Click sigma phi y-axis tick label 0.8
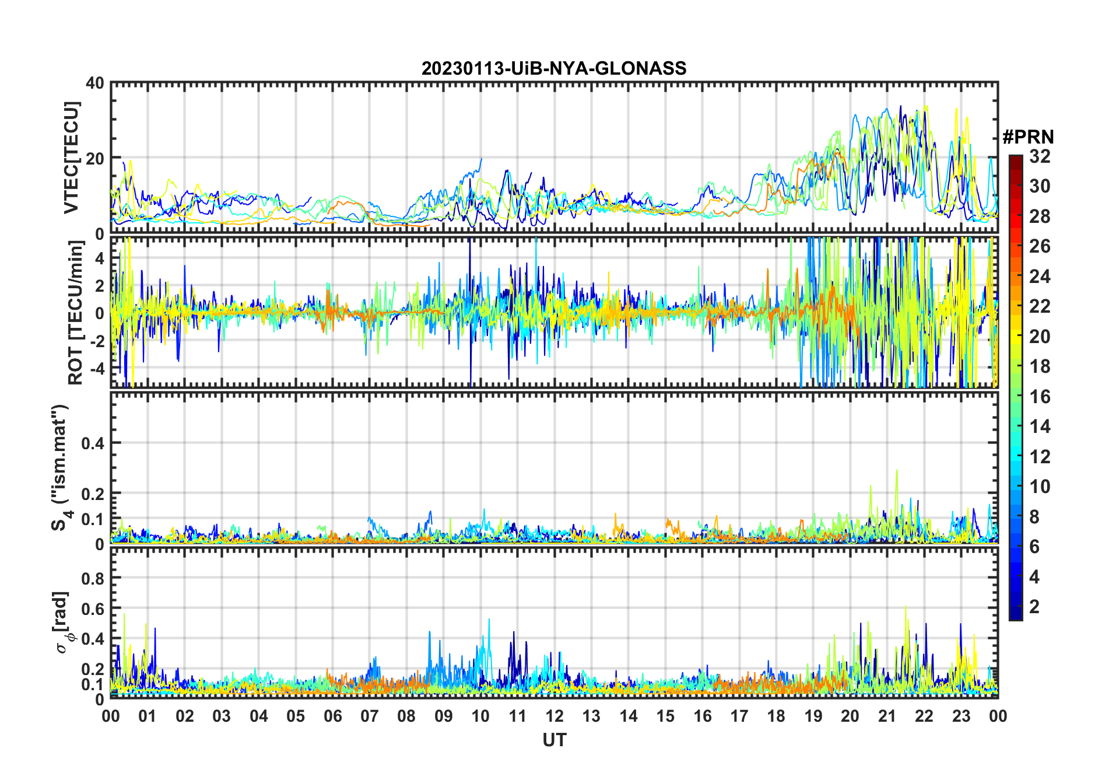The image size is (1109, 776). coord(93,579)
